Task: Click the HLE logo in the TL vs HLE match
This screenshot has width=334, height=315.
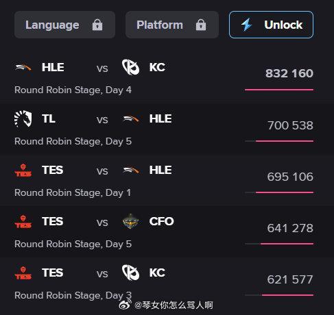Action: [131, 119]
